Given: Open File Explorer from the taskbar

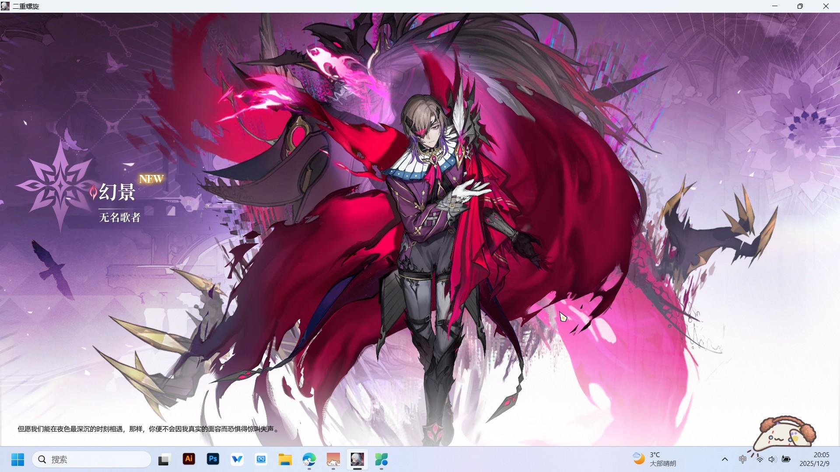Looking at the screenshot, I should coord(285,459).
